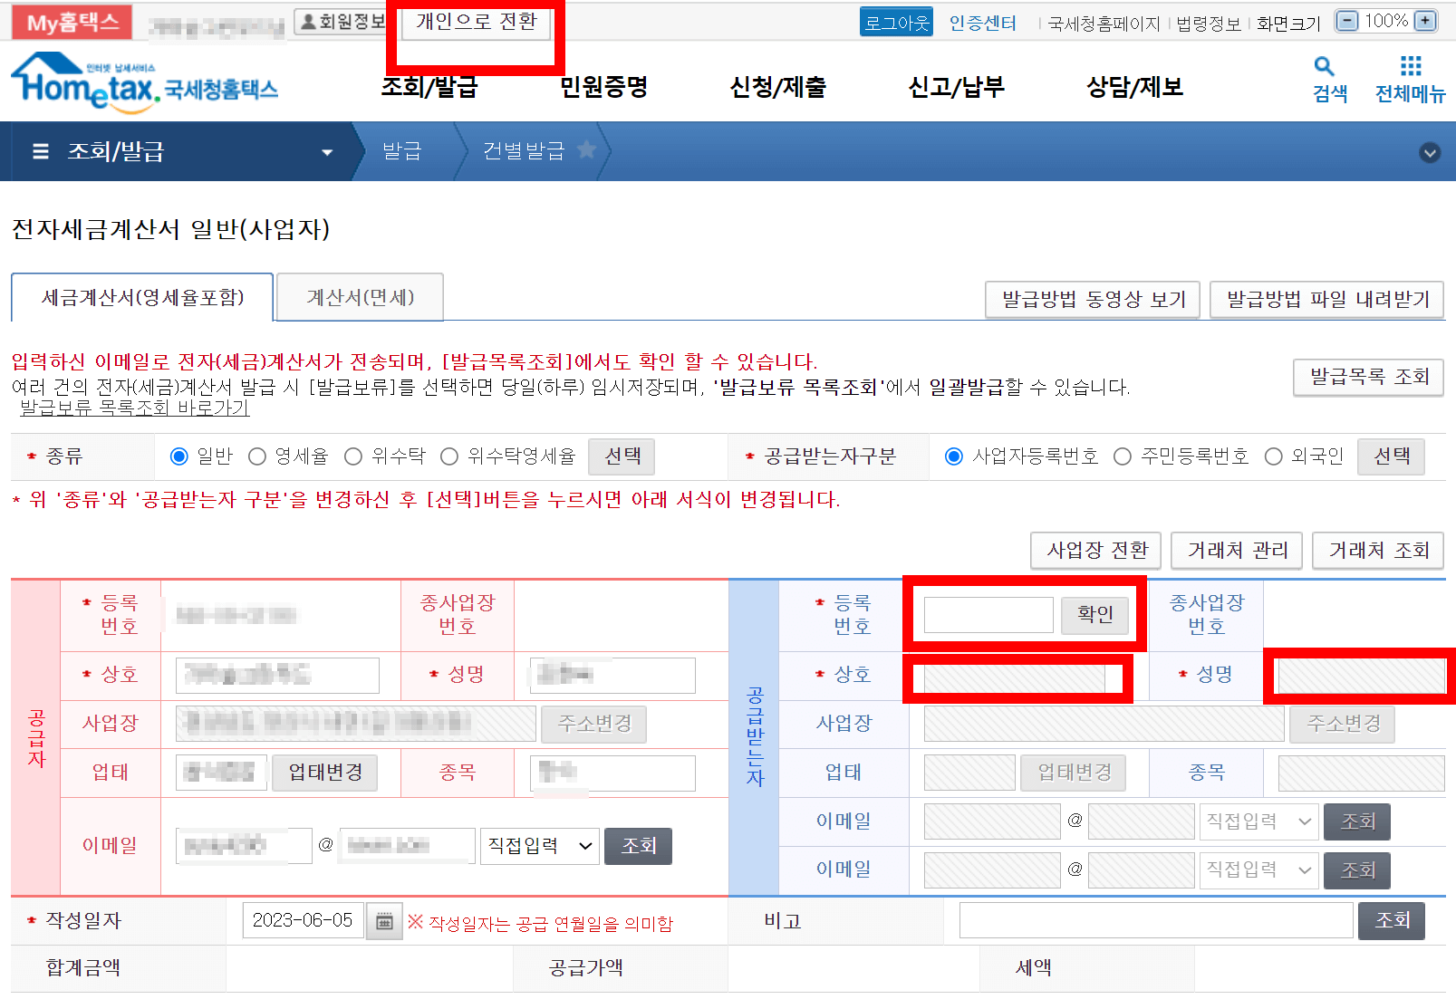1456x999 pixels.
Task: Click the 발급목록 조회 button
Action: click(1368, 377)
